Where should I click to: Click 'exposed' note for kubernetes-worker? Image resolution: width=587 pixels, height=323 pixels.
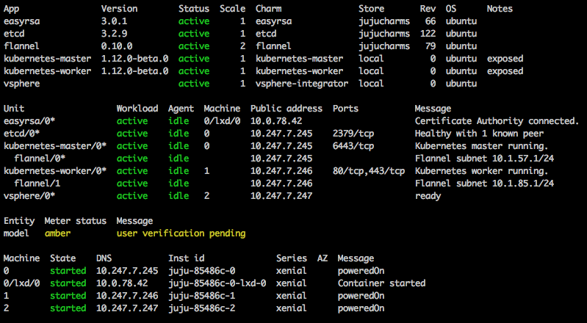point(505,71)
